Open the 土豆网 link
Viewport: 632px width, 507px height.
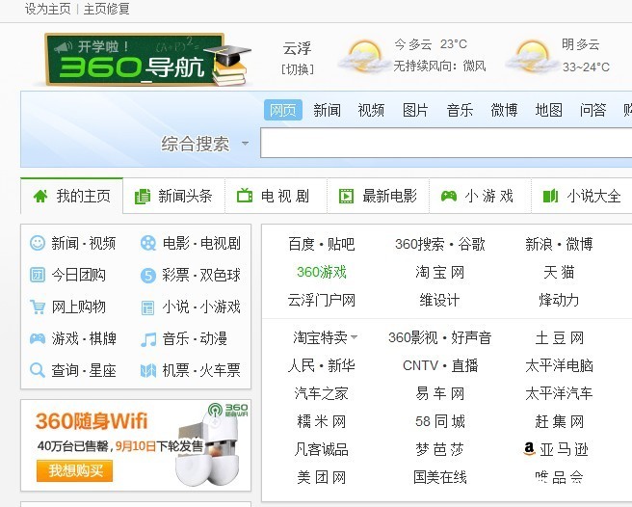560,337
